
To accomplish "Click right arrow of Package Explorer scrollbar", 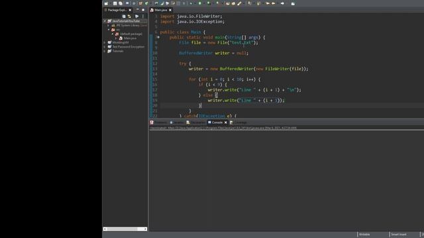I will click(146, 229).
